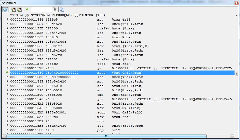Screen dimensions: 240x140
Task: Click the green current execution arrow in gutter
Action: (x=7, y=73)
